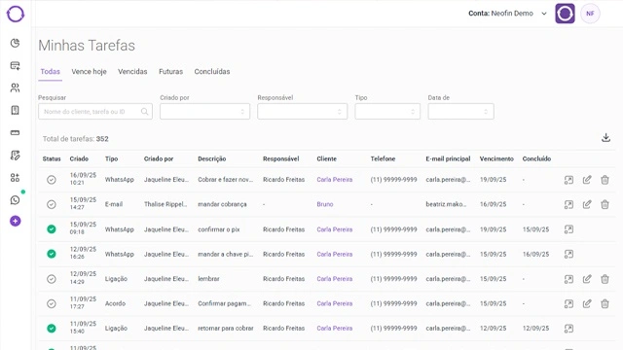
Task: Open details of the 'retornar para cobrar' task
Action: click(568, 329)
